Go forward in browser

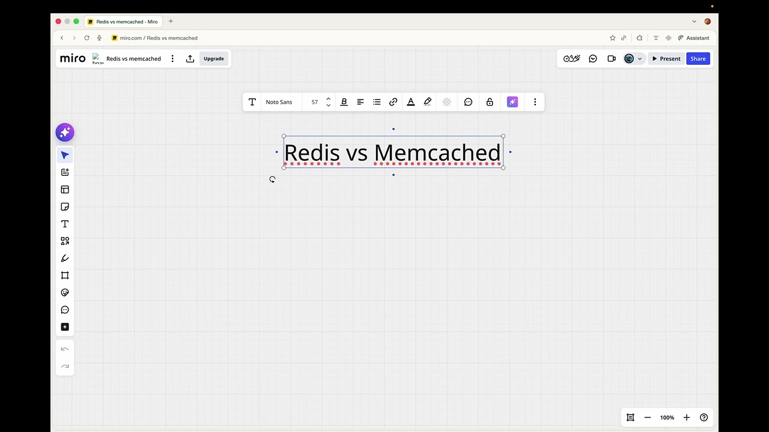[74, 38]
